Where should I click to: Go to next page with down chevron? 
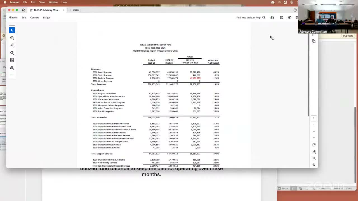314,138
